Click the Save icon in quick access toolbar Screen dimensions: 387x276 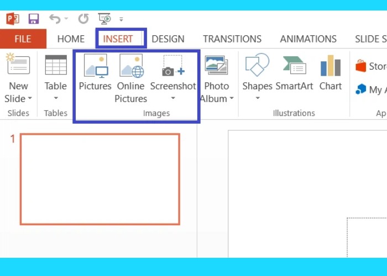pyautogui.click(x=33, y=19)
